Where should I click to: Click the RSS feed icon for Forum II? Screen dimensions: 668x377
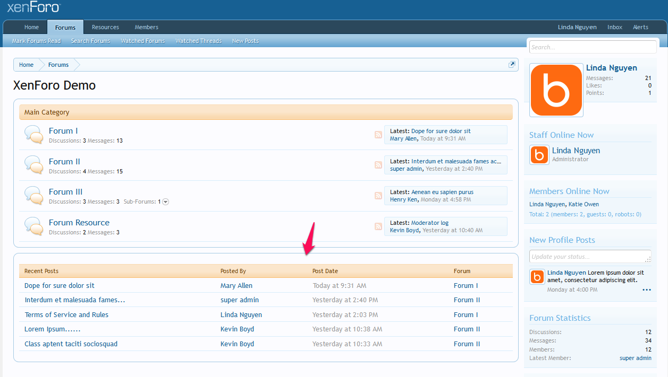point(378,165)
